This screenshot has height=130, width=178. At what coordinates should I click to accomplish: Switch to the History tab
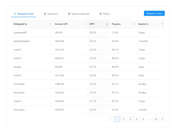(x=105, y=14)
